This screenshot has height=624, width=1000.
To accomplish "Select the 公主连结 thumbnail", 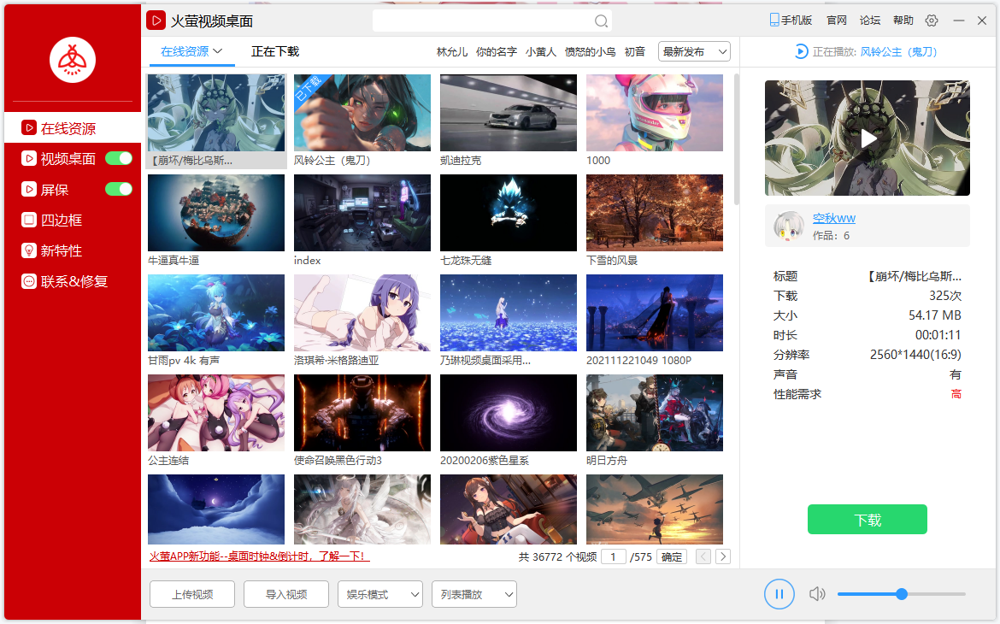I will [x=216, y=413].
